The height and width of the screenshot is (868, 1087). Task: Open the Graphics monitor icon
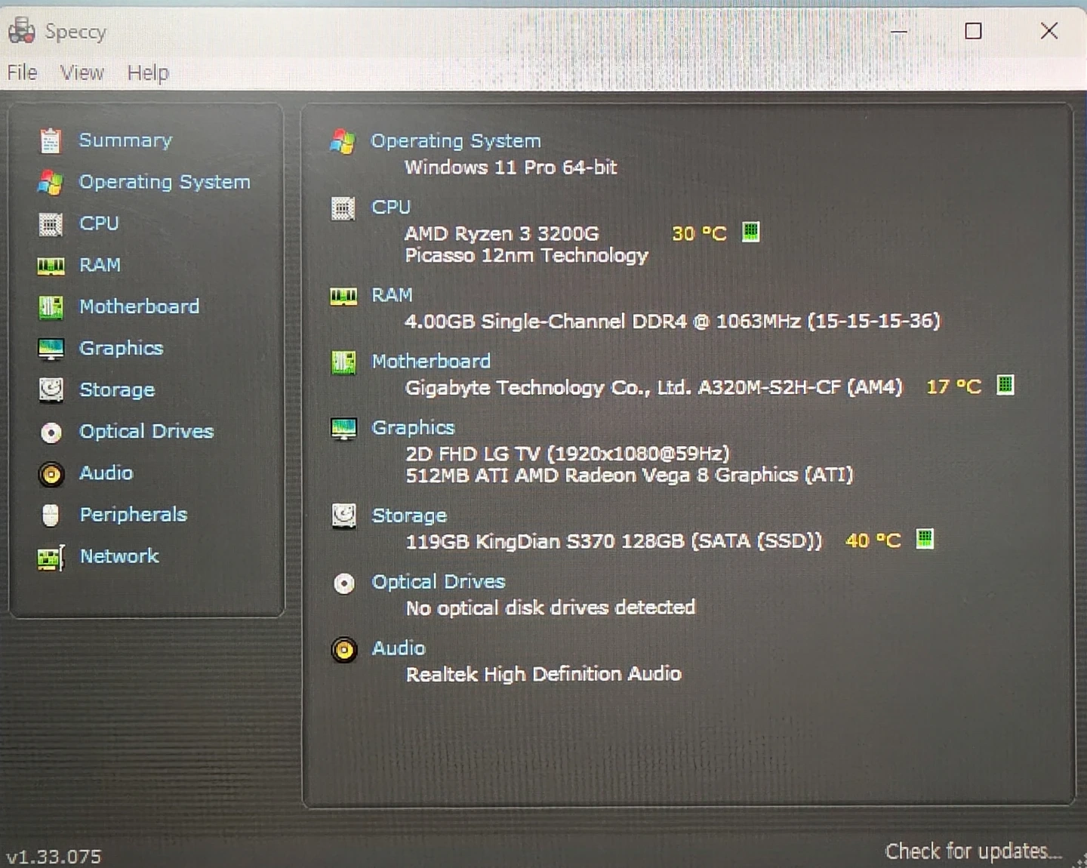pyautogui.click(x=51, y=348)
